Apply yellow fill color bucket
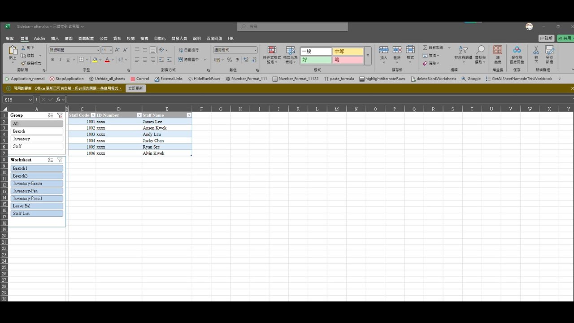574x323 pixels. 95,60
